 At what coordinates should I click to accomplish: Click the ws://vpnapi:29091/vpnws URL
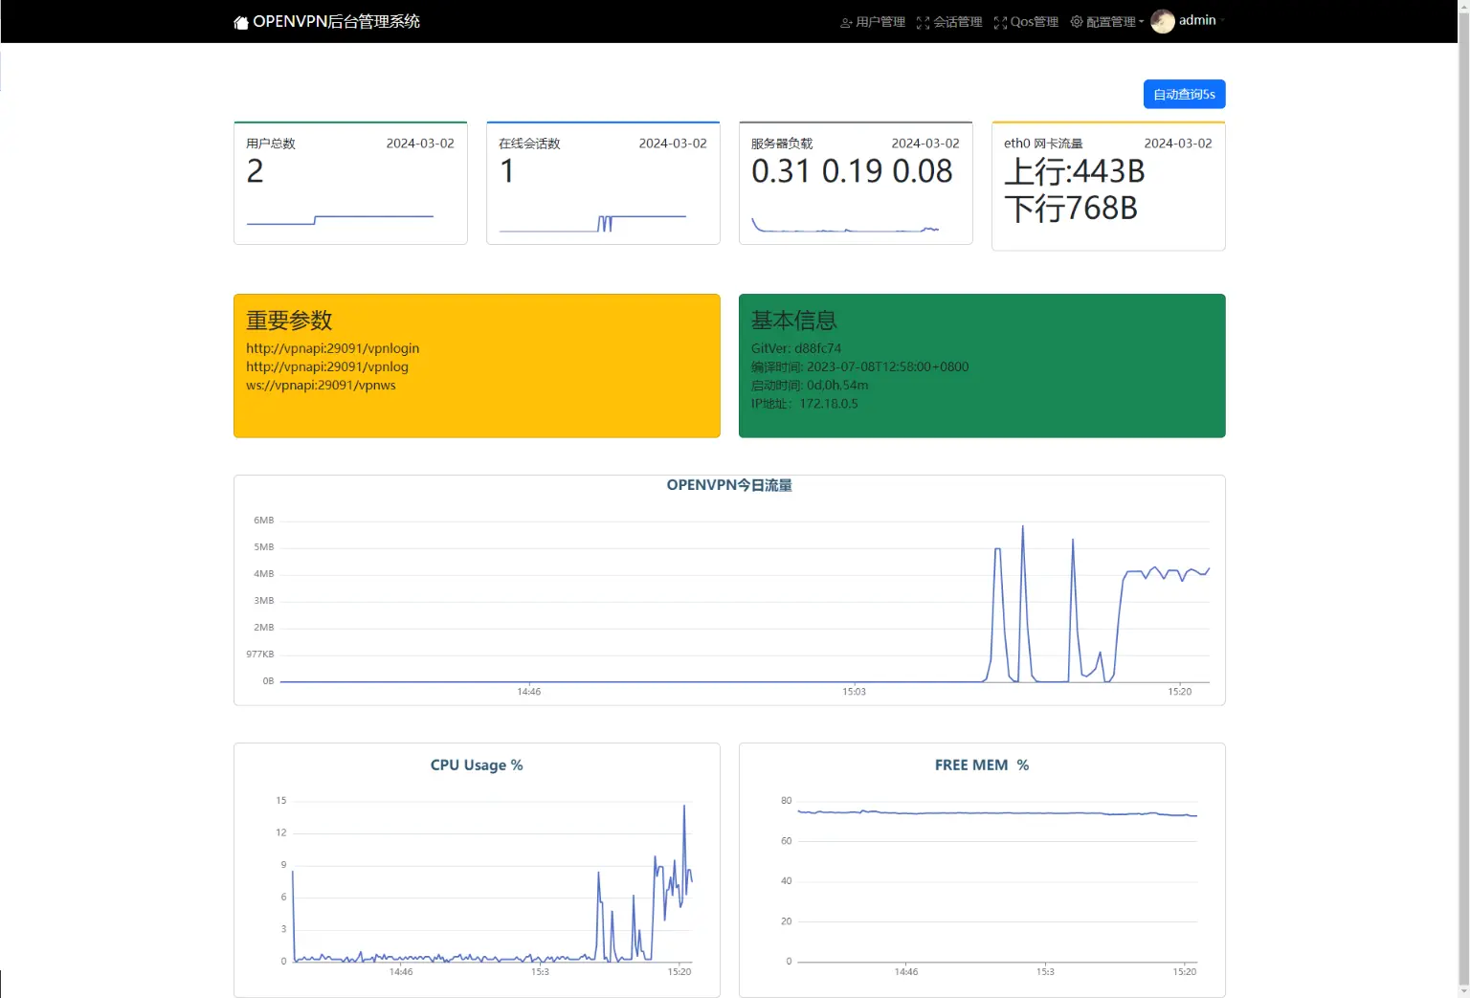(321, 385)
